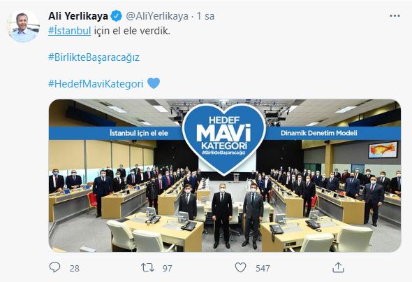Click the 97 retweets count
This screenshot has height=282, width=412.
(168, 268)
